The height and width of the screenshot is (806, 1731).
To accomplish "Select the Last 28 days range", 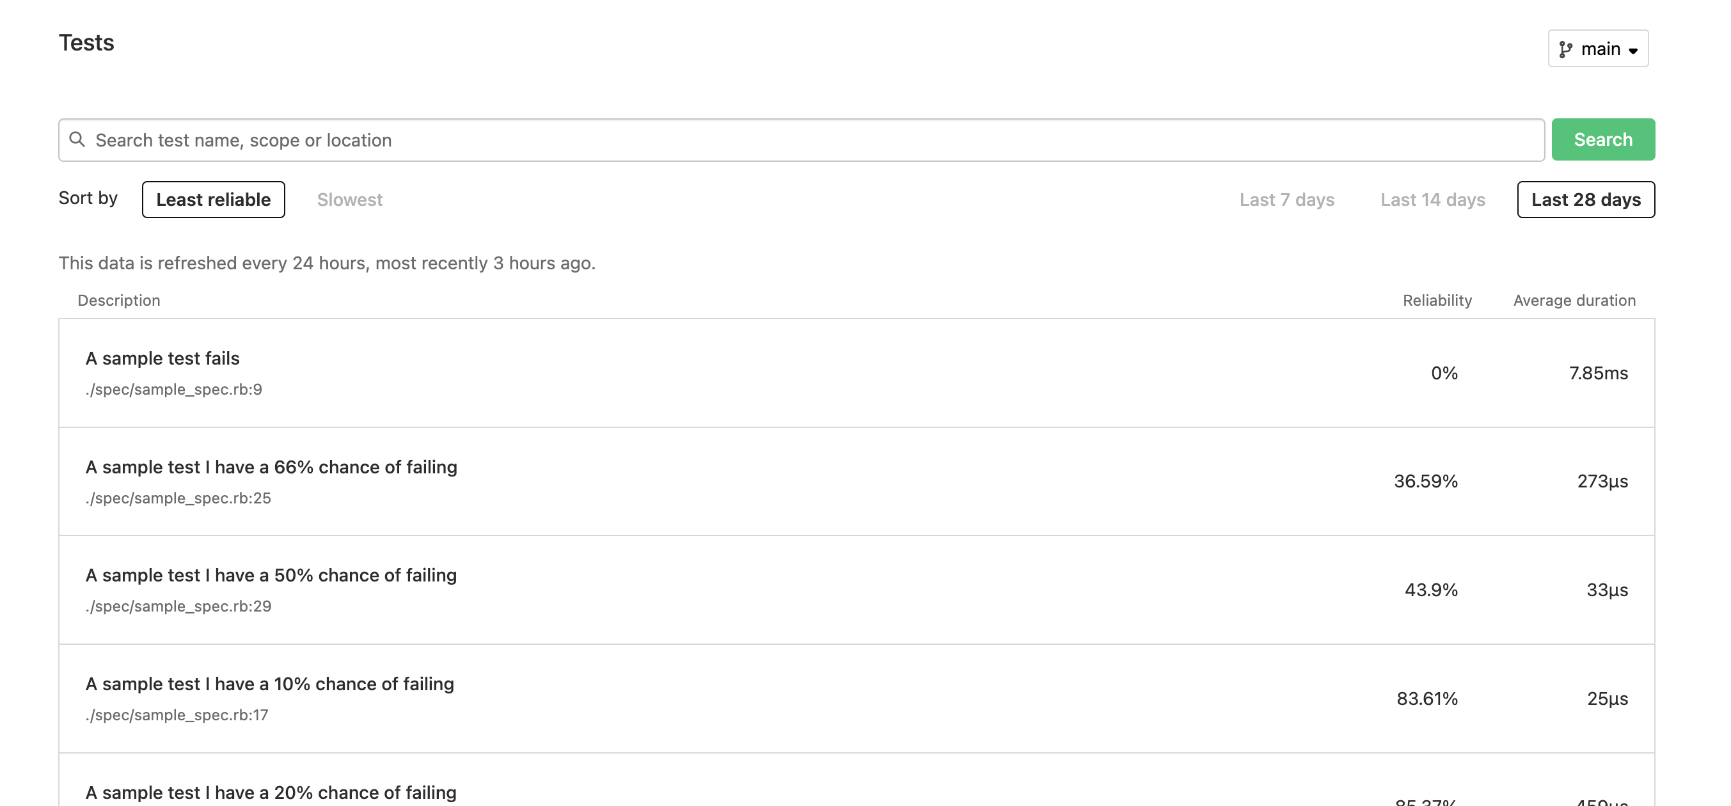I will pyautogui.click(x=1585, y=200).
